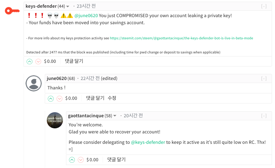Collapse gaottantacinque's reply with [-]
Viewport: 275px width, 168px height.
point(264,116)
